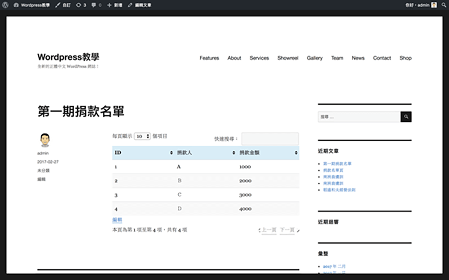Open the Showreel navigation item
449x280 pixels.
coord(288,58)
